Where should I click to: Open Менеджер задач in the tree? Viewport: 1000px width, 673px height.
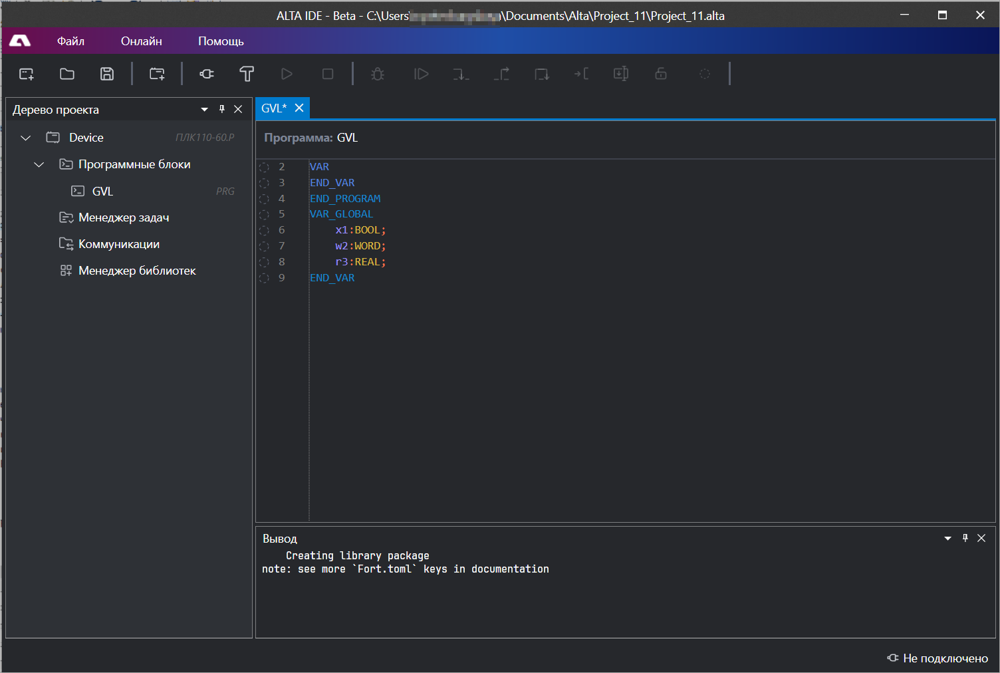point(124,217)
